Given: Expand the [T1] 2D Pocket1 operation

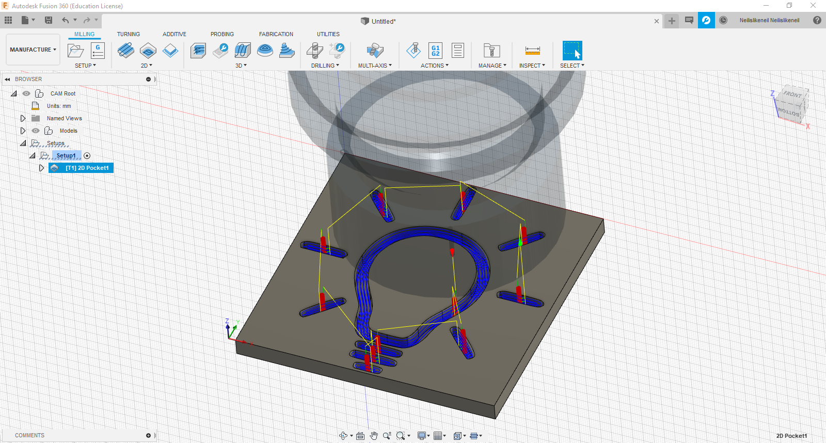Looking at the screenshot, I should (x=42, y=168).
